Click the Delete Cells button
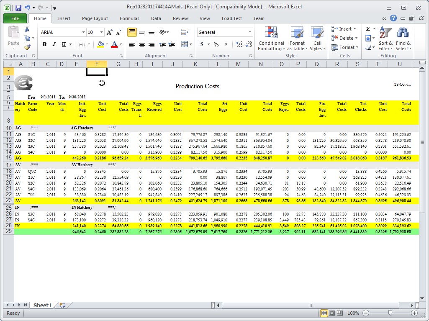Screen dimensions: 429x321 click(x=343, y=38)
